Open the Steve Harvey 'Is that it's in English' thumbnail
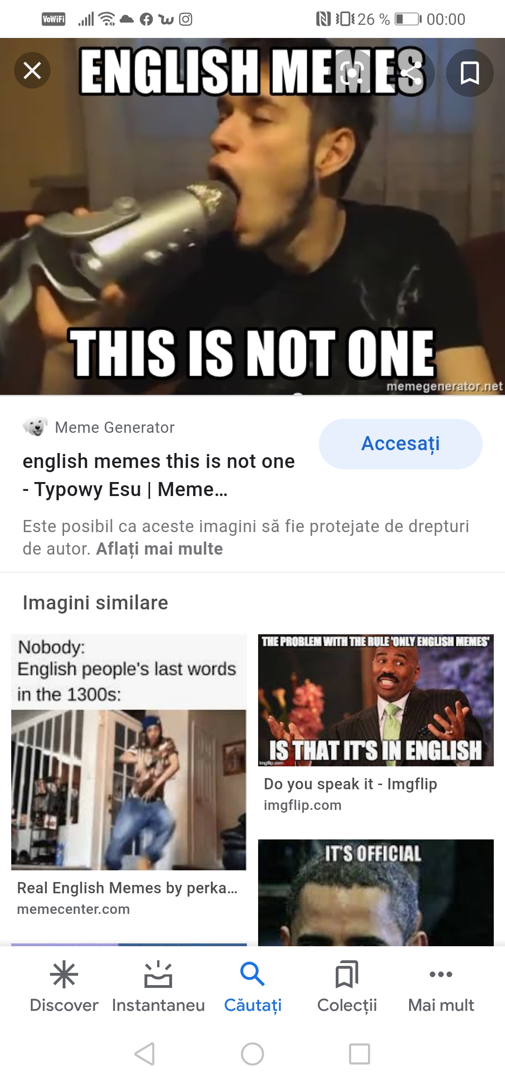Screen dimensions: 505x1083 click(x=376, y=700)
